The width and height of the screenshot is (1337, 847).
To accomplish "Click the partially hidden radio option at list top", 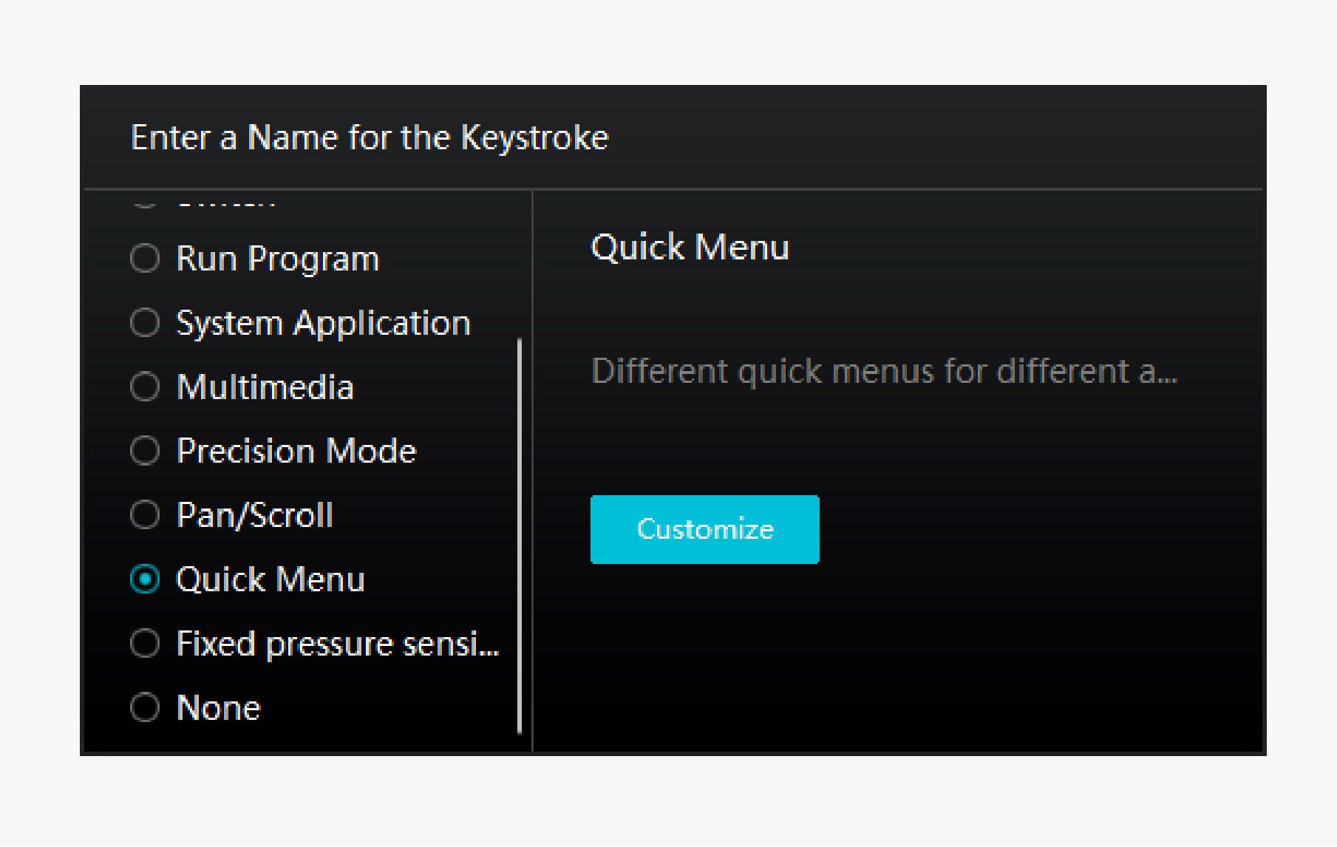I will click(x=204, y=201).
